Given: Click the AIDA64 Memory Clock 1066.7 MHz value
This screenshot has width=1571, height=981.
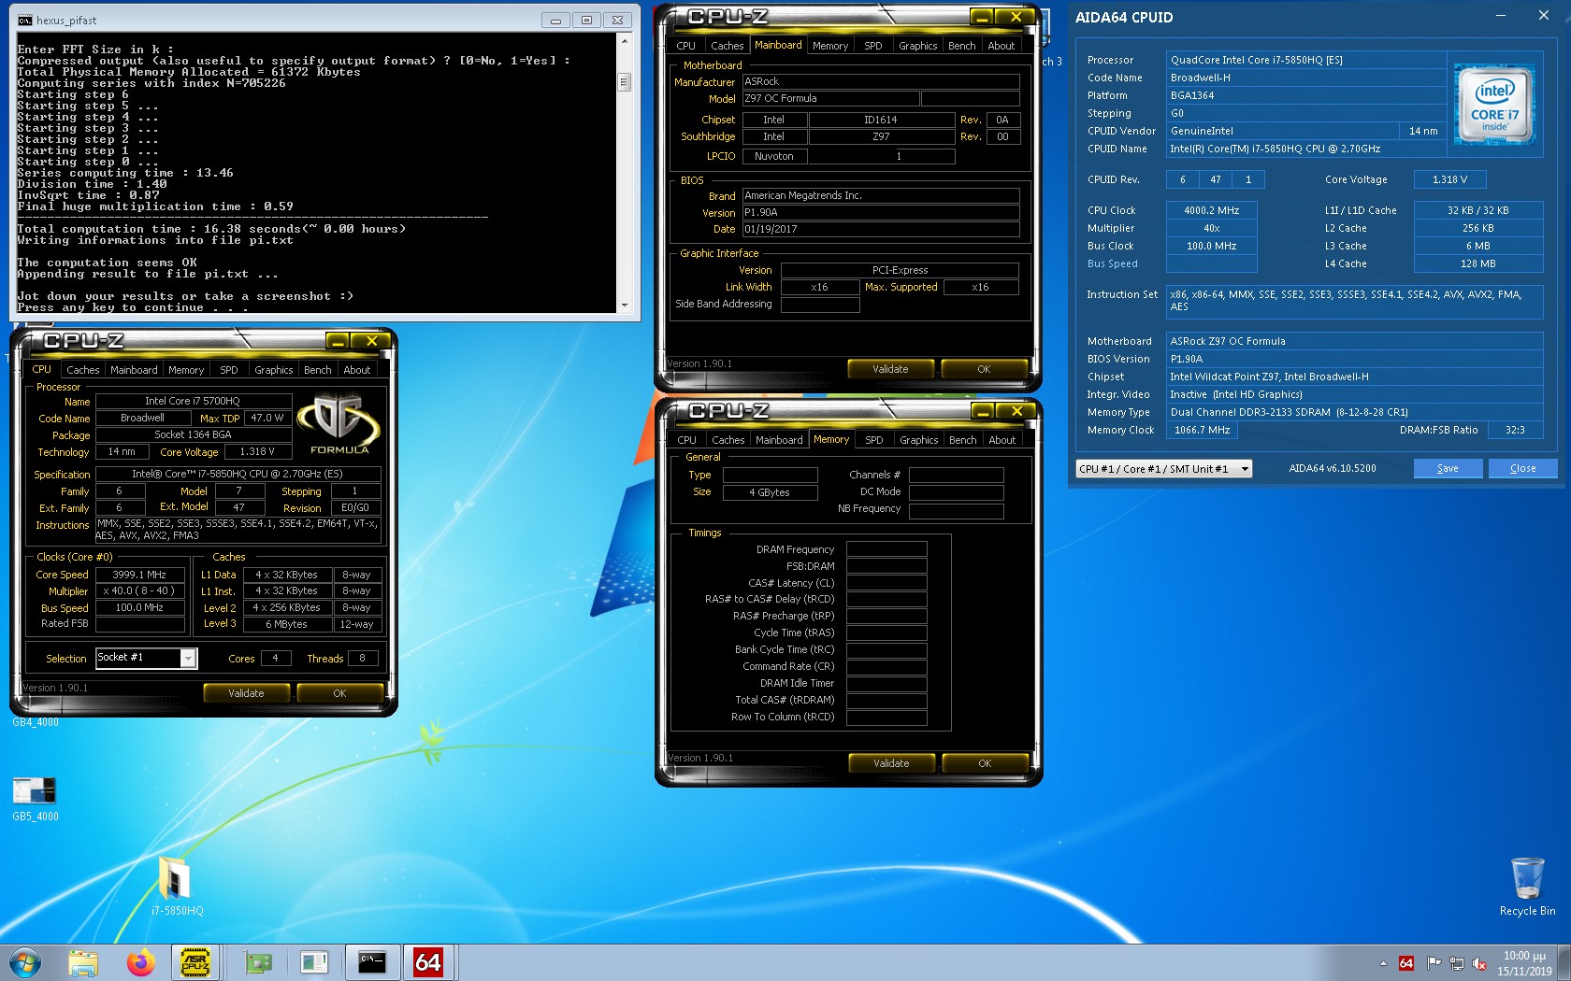Looking at the screenshot, I should point(1202,430).
